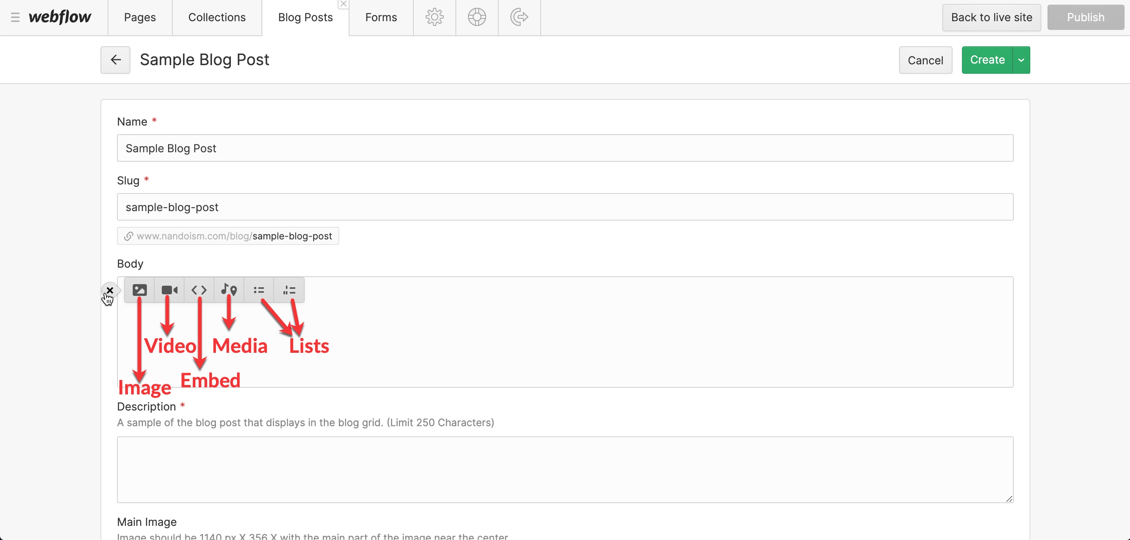The height and width of the screenshot is (540, 1130).
Task: Click the log out arrow icon
Action: (x=519, y=17)
